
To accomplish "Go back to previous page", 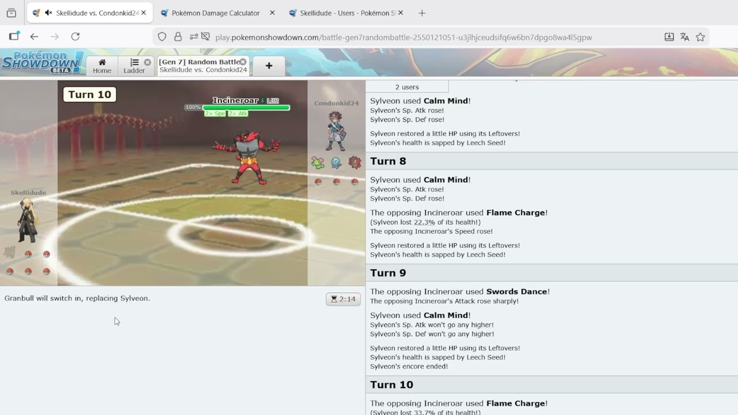I will pos(34,36).
